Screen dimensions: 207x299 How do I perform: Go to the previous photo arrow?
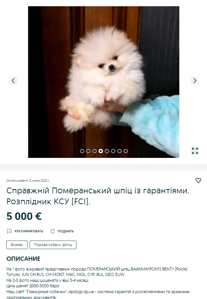tap(13, 81)
